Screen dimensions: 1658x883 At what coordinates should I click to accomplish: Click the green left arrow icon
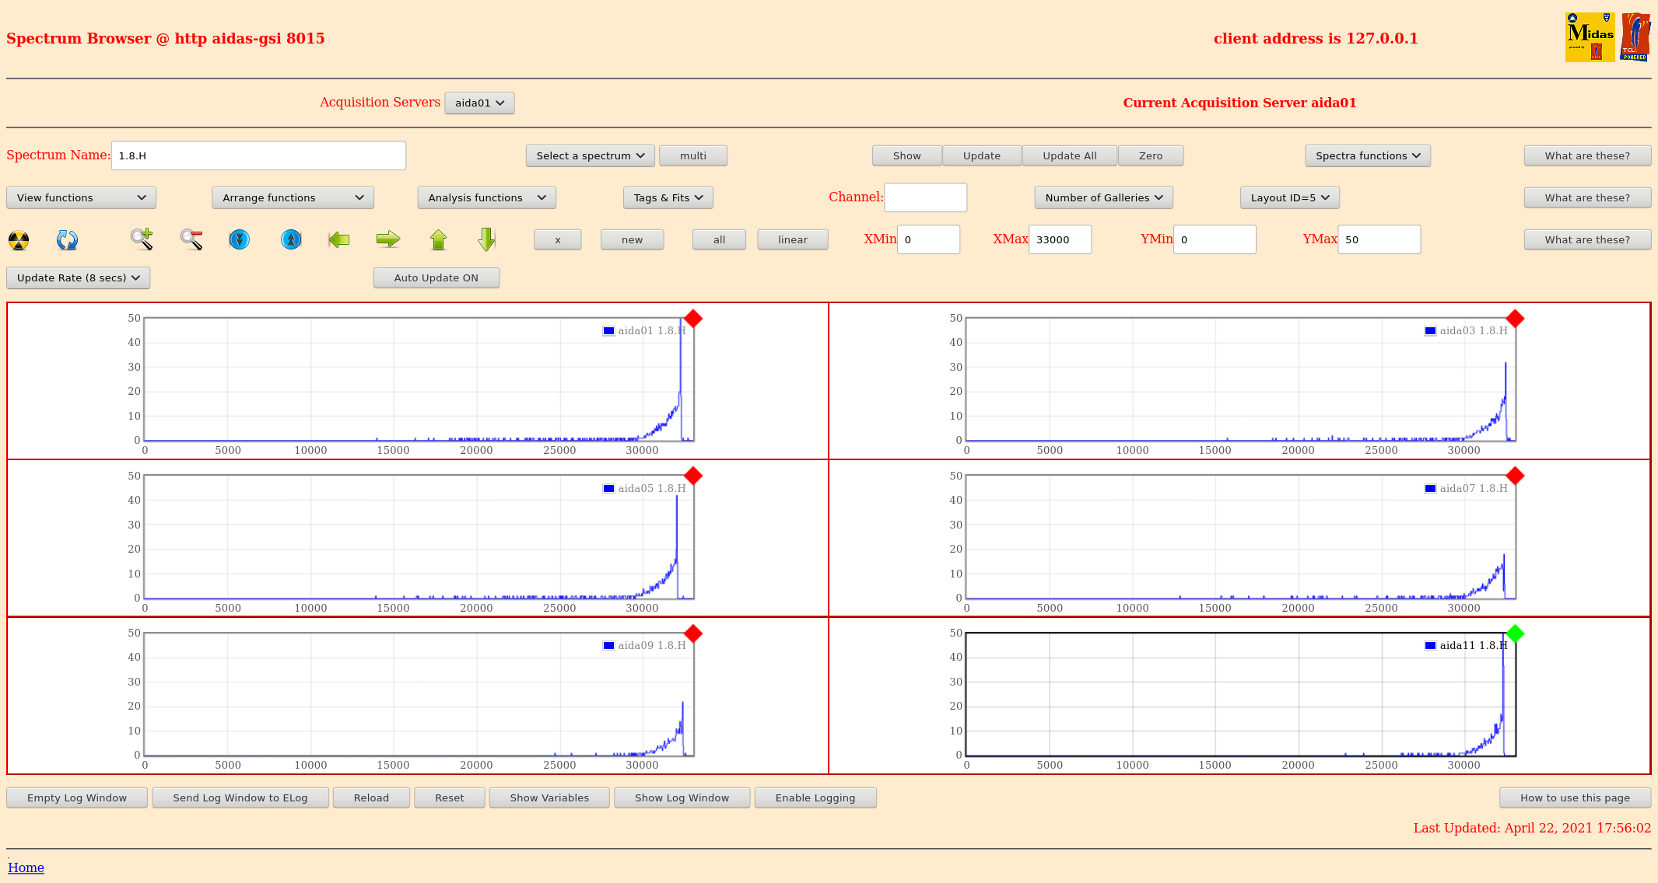point(339,239)
